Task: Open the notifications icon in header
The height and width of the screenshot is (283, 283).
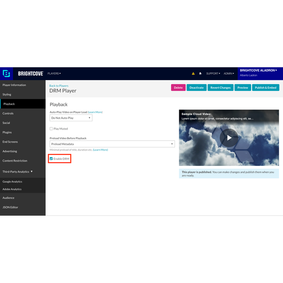Action: [x=200, y=74]
